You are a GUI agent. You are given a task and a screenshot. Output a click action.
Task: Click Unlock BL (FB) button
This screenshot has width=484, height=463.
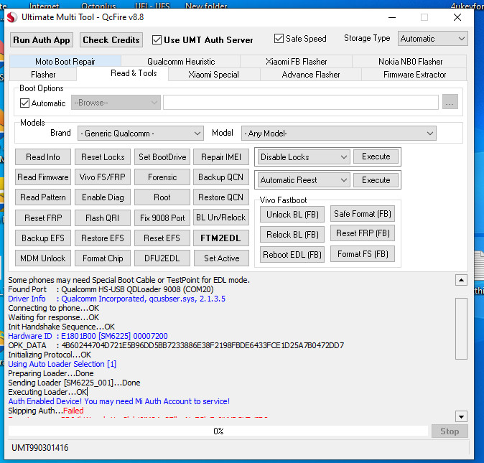(x=292, y=214)
